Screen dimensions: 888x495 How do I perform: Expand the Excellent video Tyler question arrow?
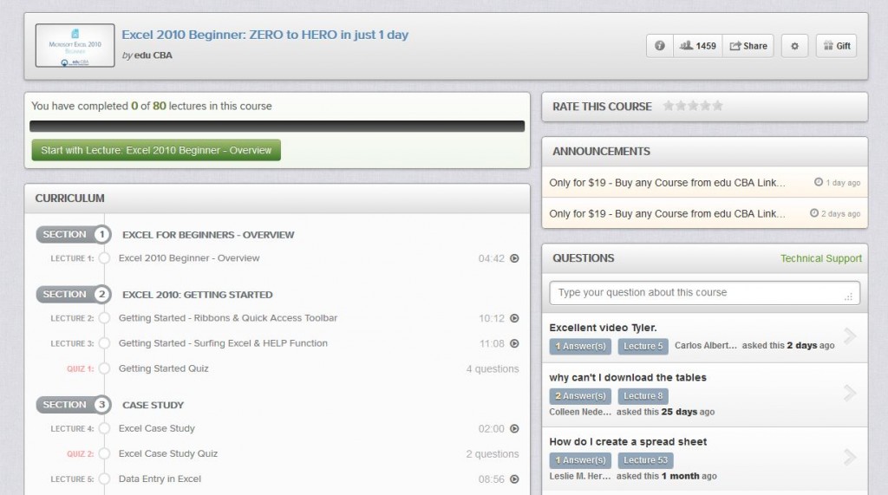click(850, 335)
